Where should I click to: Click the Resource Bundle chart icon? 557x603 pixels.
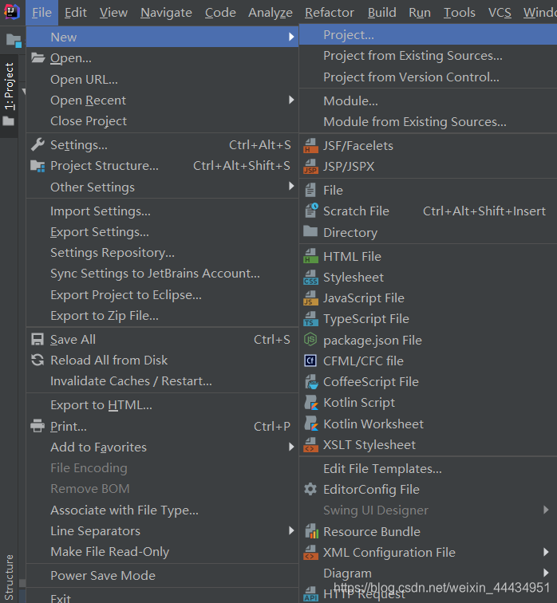click(311, 531)
